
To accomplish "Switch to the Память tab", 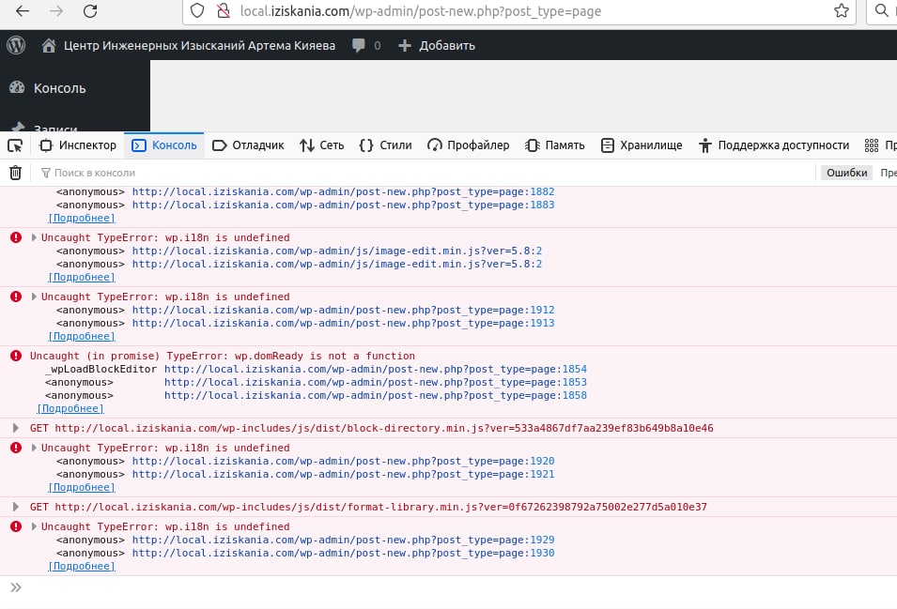I will (x=555, y=145).
